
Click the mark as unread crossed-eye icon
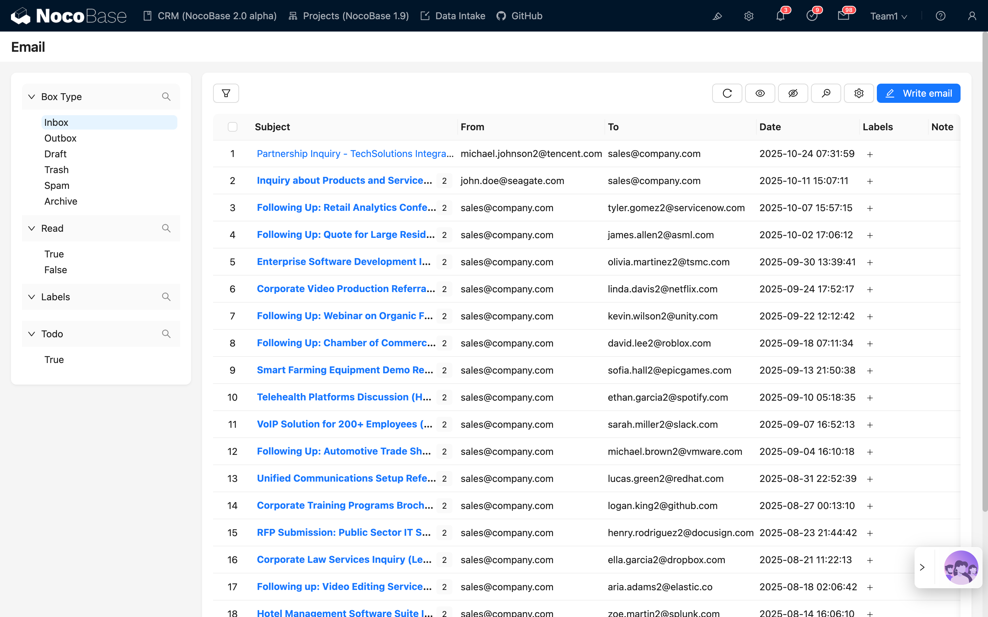click(x=792, y=94)
